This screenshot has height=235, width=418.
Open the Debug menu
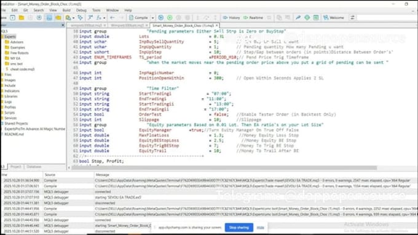(x=81, y=10)
